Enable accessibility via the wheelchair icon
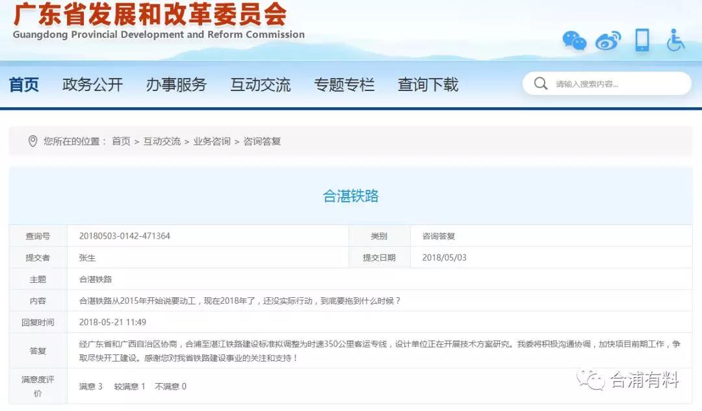Screen dimensions: 702x411 click(x=676, y=40)
